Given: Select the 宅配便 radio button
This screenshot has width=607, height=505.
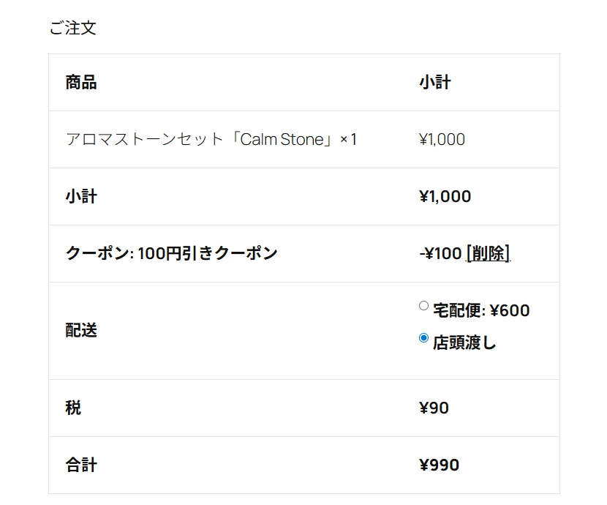Looking at the screenshot, I should pos(423,305).
